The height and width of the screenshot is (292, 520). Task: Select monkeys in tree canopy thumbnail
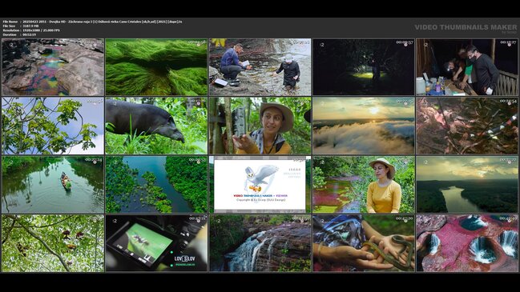pos(53,243)
